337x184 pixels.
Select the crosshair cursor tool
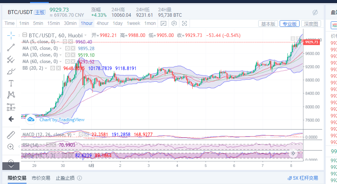click(x=11, y=35)
